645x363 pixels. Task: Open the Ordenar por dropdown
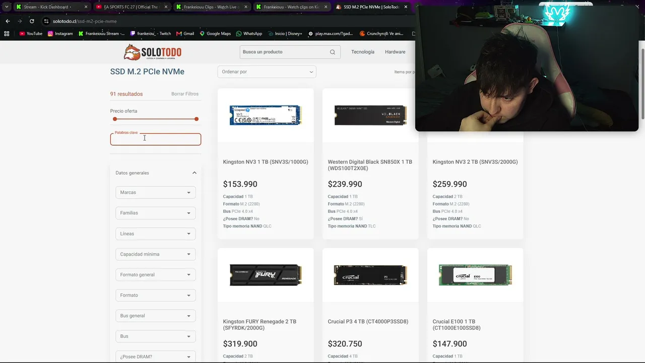pyautogui.click(x=267, y=72)
